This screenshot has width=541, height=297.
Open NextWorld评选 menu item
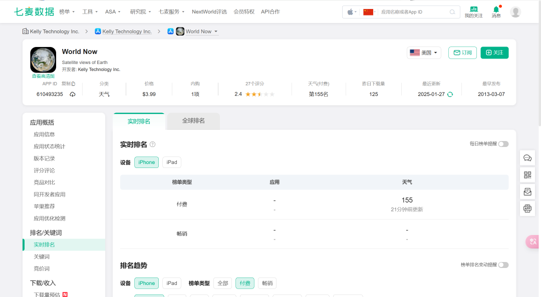click(209, 11)
